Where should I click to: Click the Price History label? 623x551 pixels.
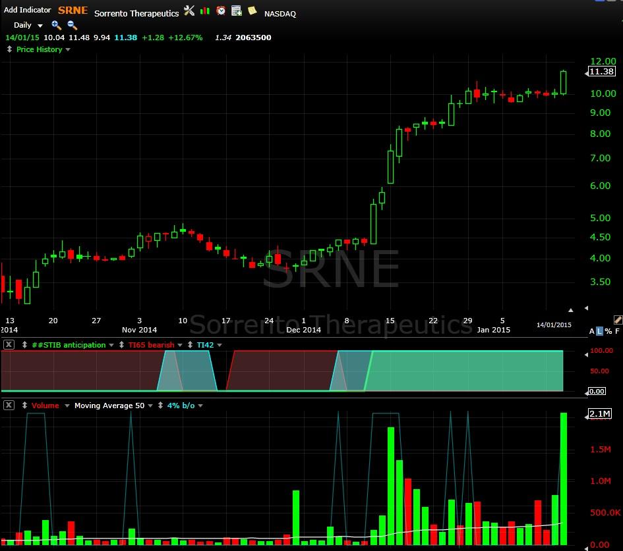point(40,49)
